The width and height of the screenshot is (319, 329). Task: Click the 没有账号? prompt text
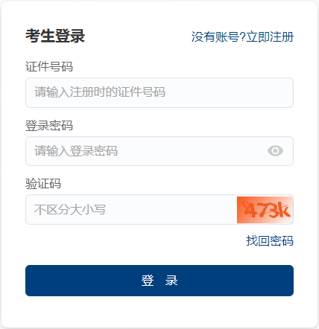point(218,37)
